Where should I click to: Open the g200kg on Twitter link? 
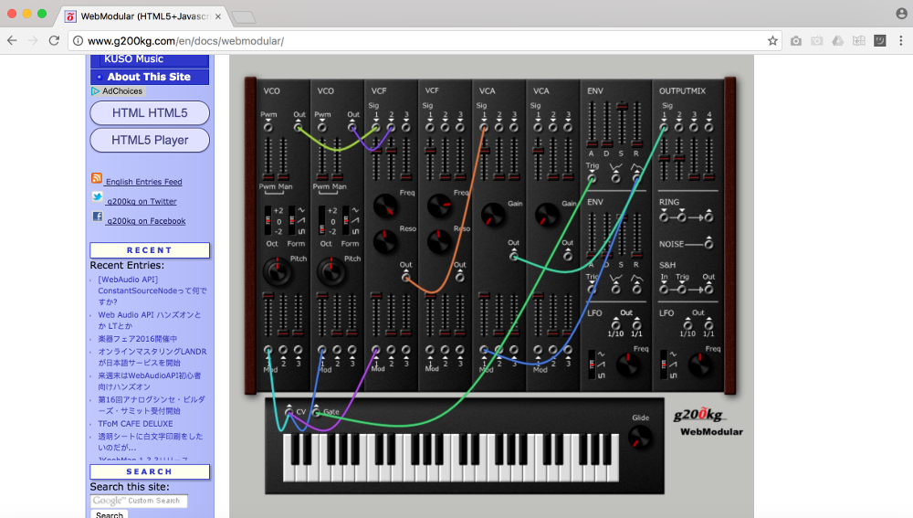(x=142, y=202)
